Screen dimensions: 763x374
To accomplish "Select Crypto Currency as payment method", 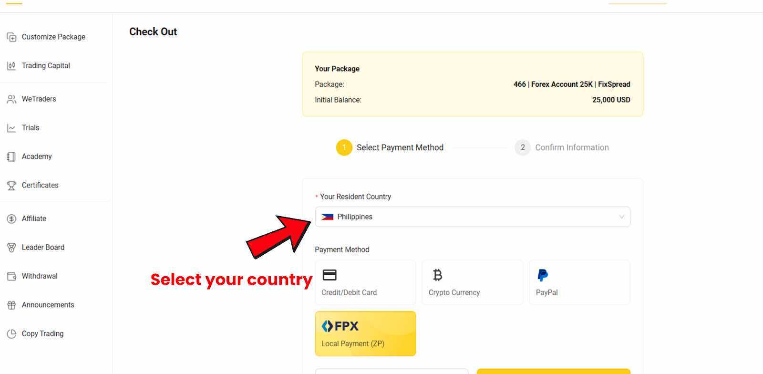I will (472, 282).
